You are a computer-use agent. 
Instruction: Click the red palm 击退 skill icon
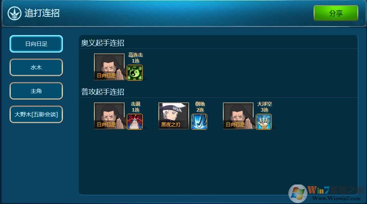135,122
